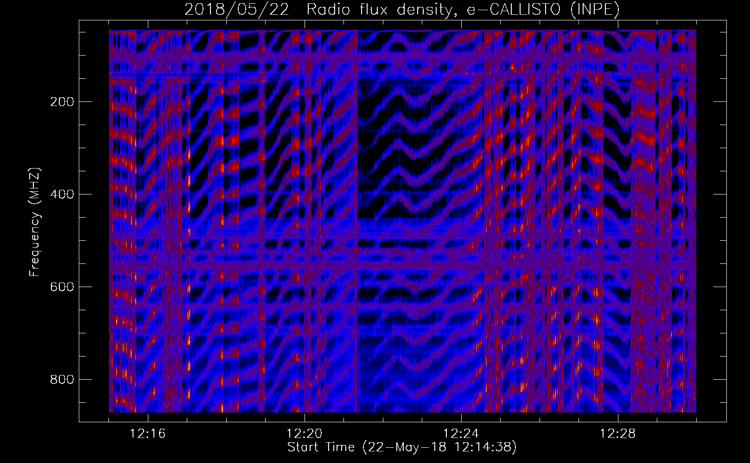
Task: Click the plot title '2018/05/22 Radio flux density'
Action: click(402, 10)
